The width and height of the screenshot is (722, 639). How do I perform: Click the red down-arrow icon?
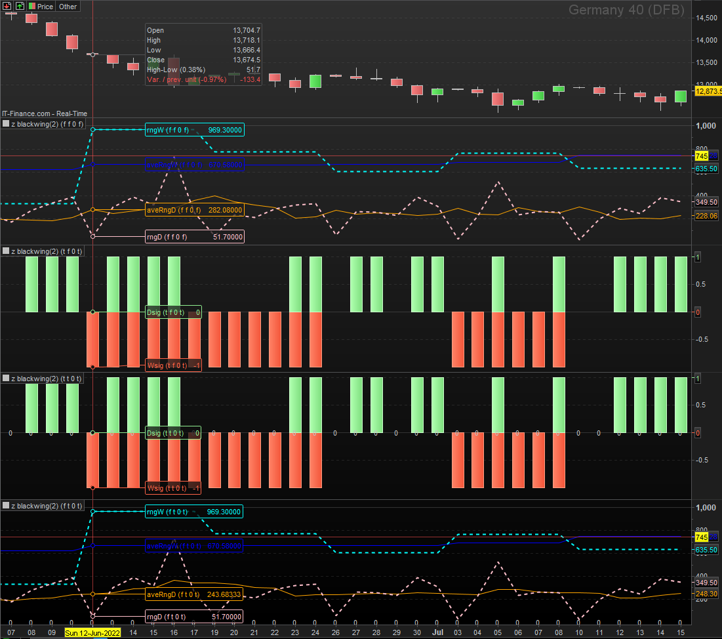(x=7, y=6)
